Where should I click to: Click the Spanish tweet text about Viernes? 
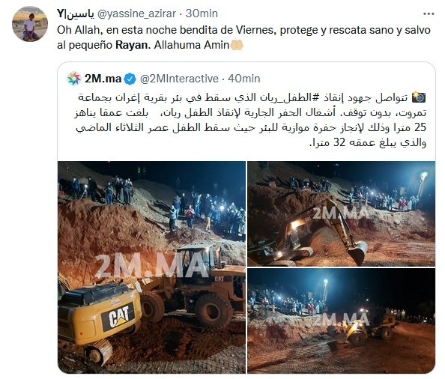tap(243, 37)
